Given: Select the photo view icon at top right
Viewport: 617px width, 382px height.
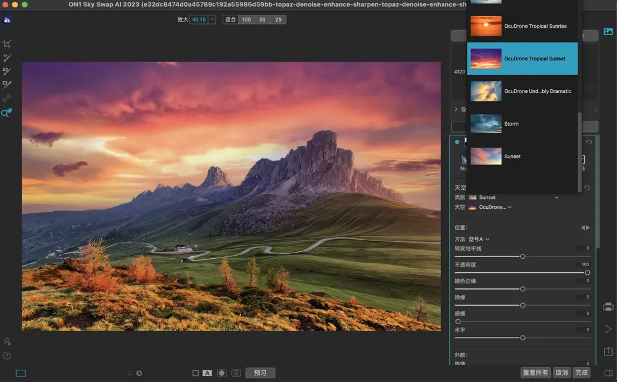Looking at the screenshot, I should tap(608, 31).
